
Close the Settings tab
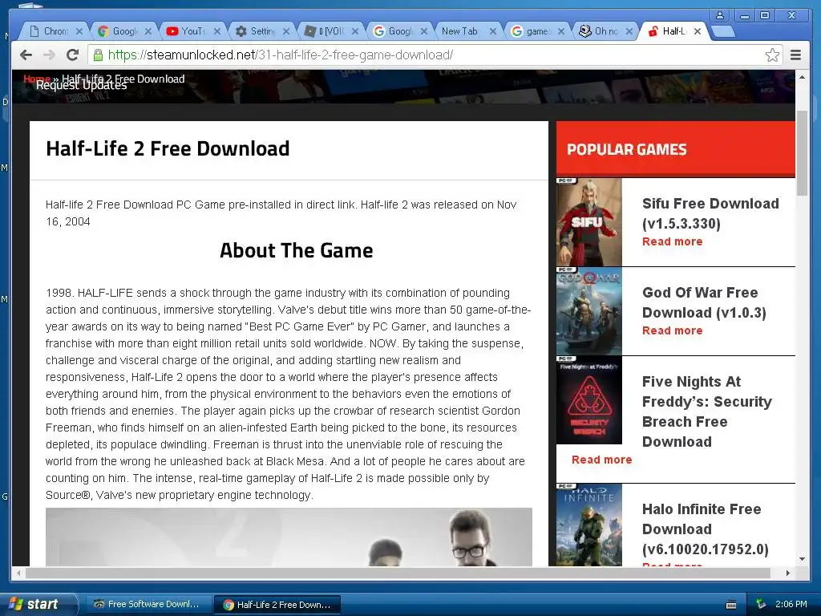[x=286, y=31]
